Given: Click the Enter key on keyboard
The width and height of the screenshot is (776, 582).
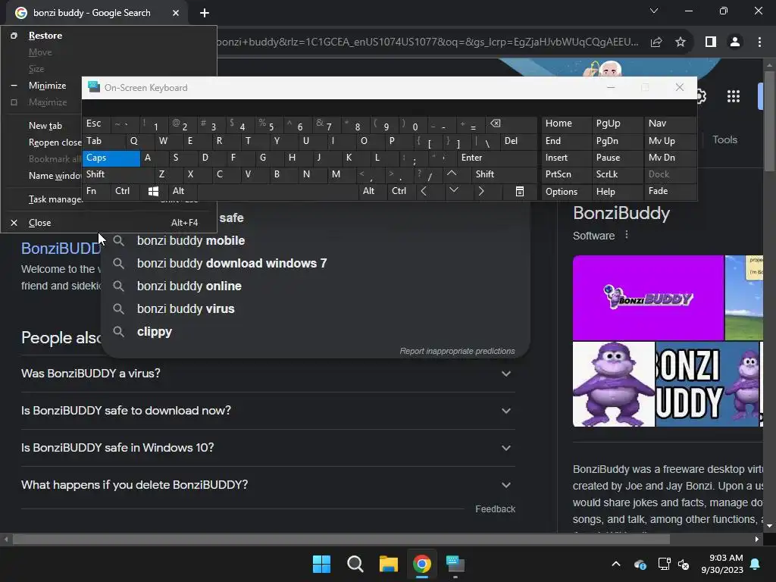Looking at the screenshot, I should 496,158.
